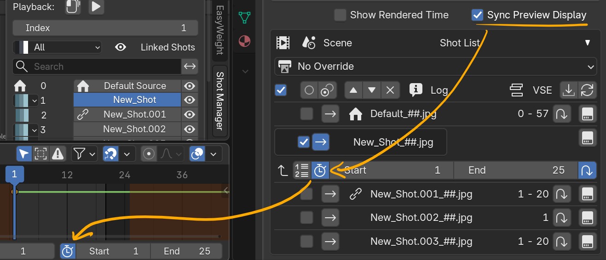This screenshot has width=606, height=260.
Task: Open the All shot filter dropdown
Action: [57, 47]
